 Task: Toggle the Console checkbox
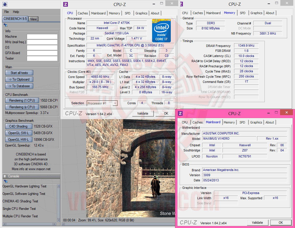(5, 176)
